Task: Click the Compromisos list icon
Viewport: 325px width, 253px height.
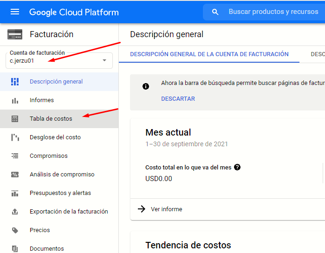Action: 15,156
